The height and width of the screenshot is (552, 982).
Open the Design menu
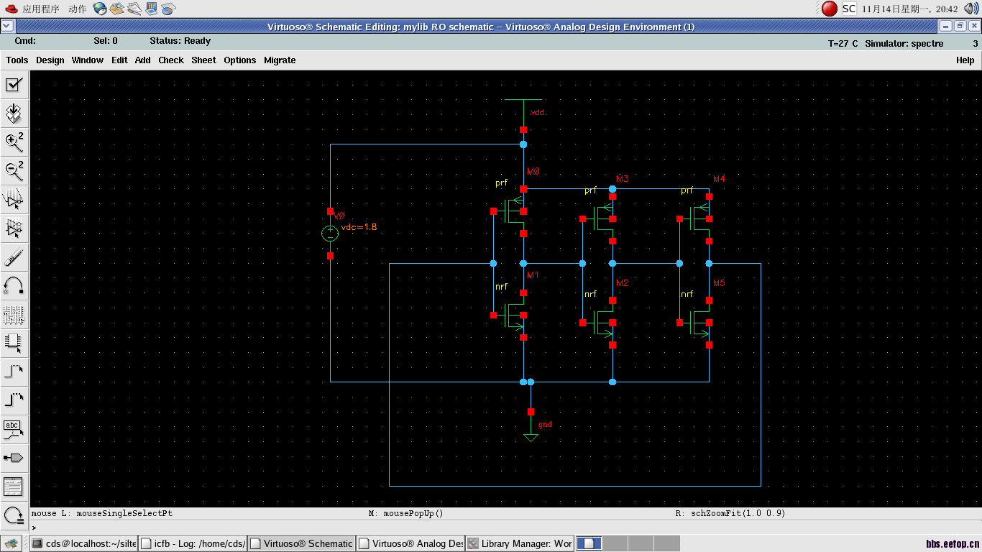pos(50,60)
